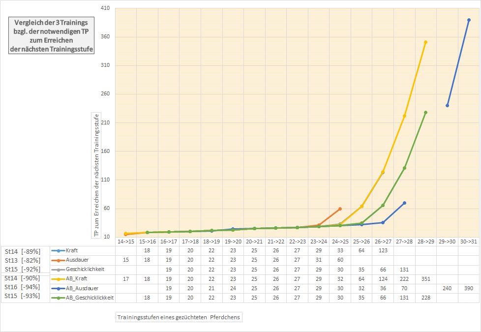The image size is (481, 332).
Task: Click the orange Ausdauer legend marker
Action: pos(58,260)
